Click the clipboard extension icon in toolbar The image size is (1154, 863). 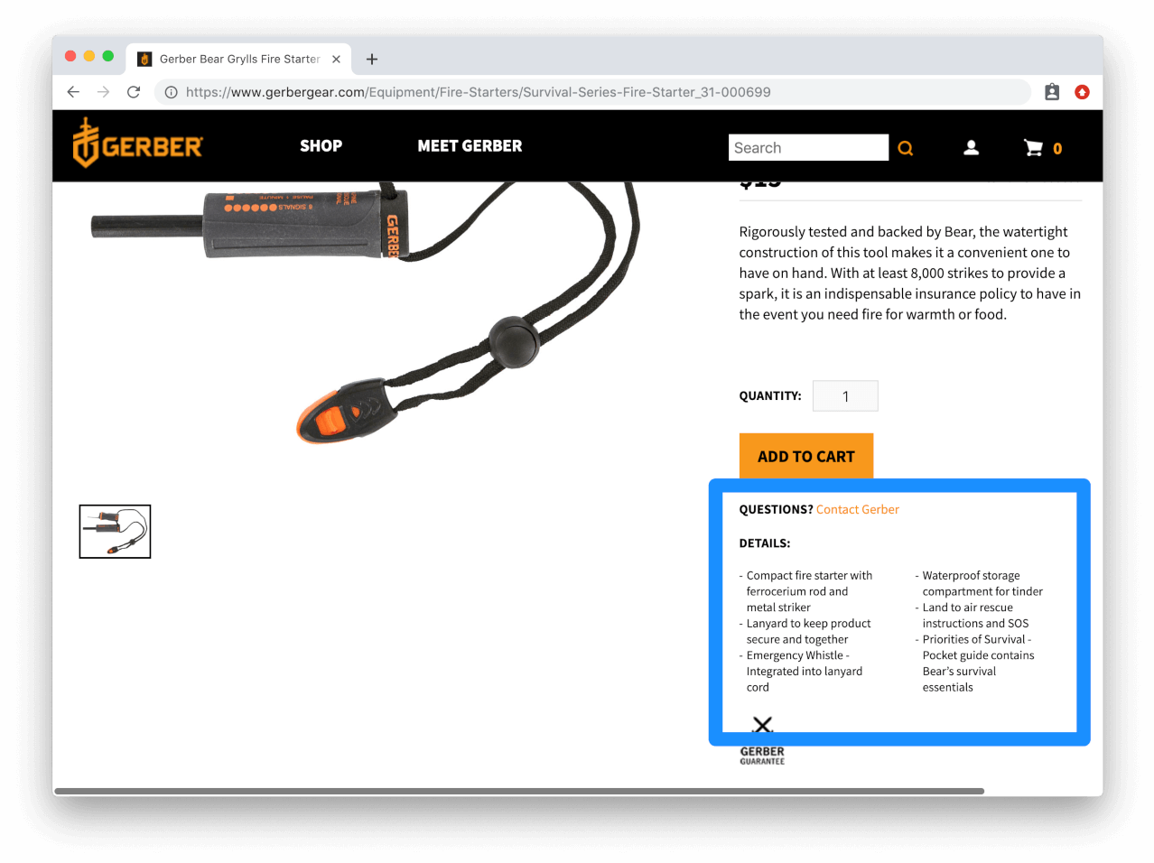[1052, 92]
